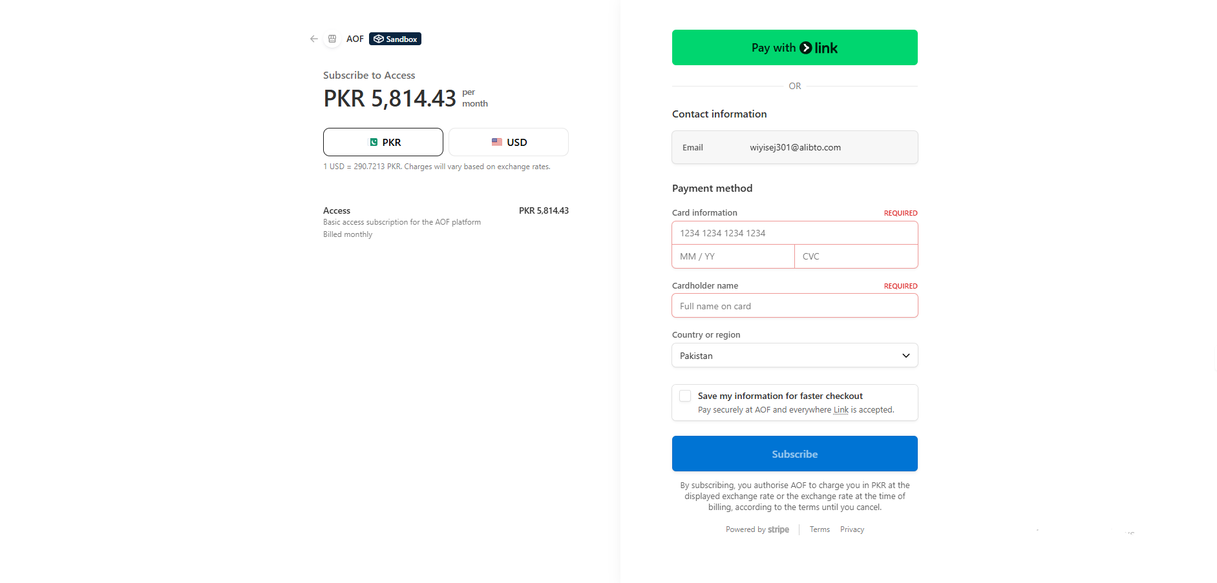
Task: Click the country dropdown chevron arrow
Action: click(x=905, y=356)
